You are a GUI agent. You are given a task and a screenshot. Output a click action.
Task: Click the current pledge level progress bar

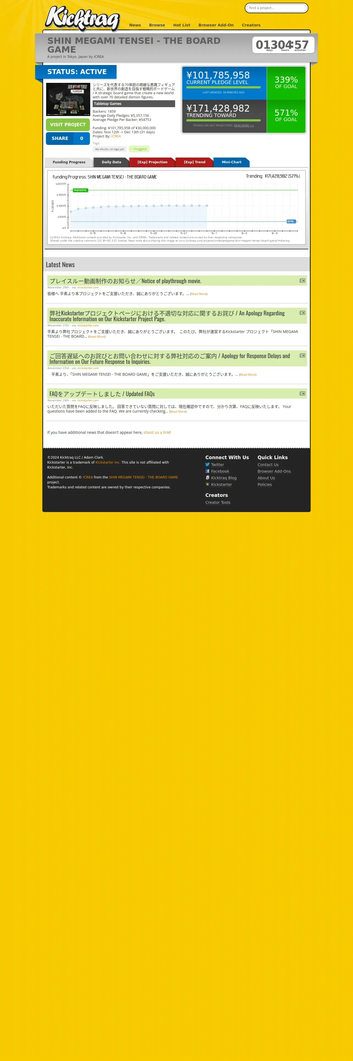click(223, 87)
